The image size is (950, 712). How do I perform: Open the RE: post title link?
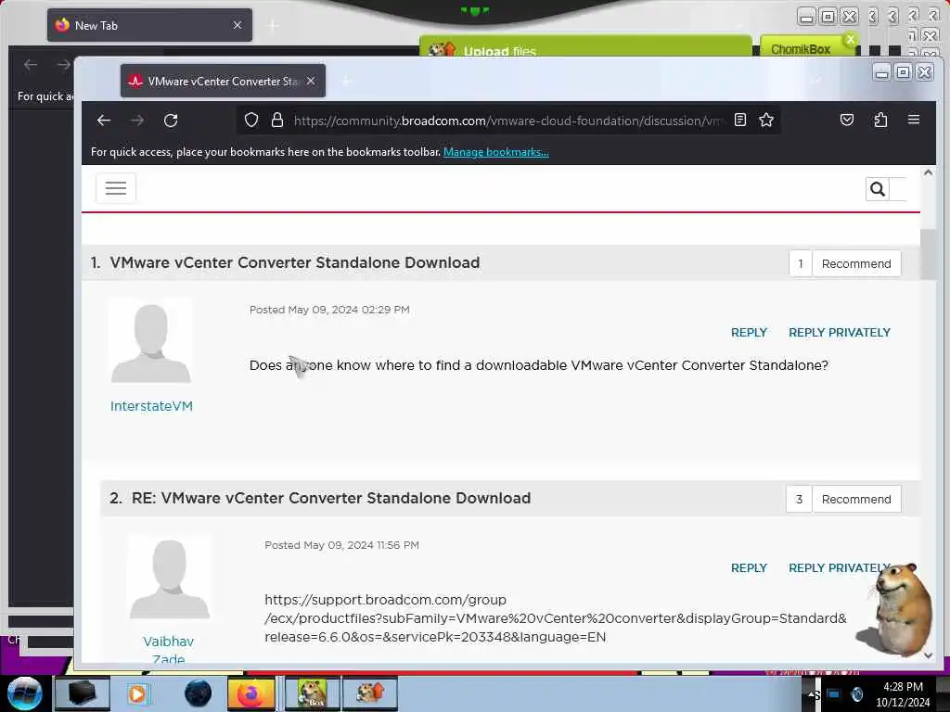[x=331, y=498]
